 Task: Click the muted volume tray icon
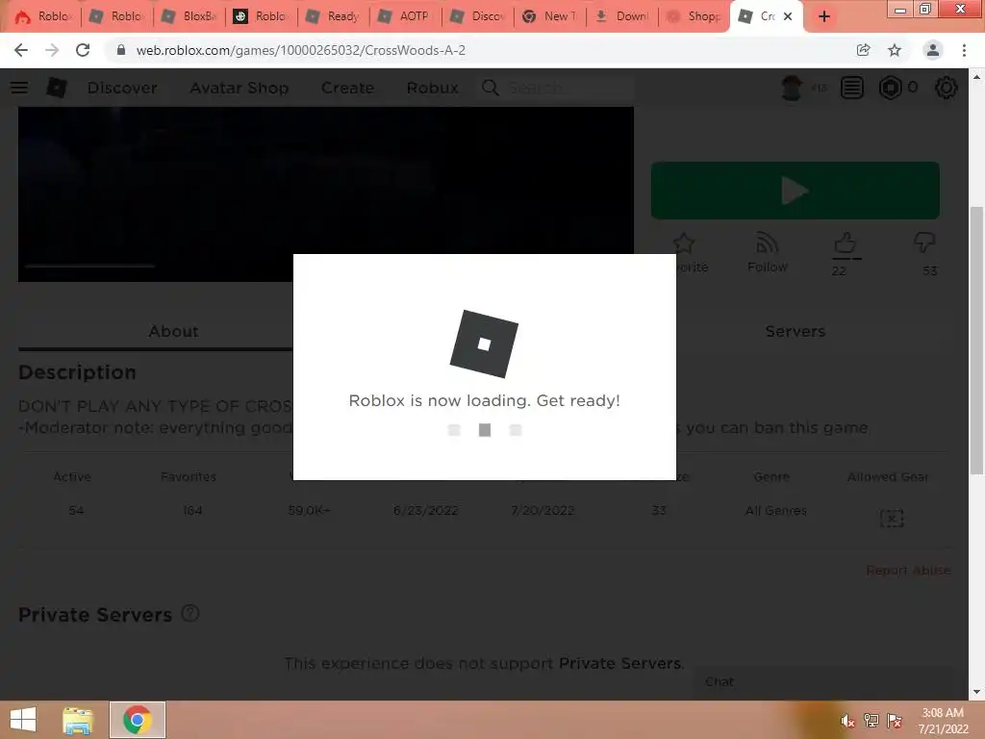(848, 721)
